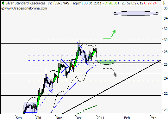This screenshot has height=120, width=168.
Task: Click the 22 price axis label
Action: [166, 93]
